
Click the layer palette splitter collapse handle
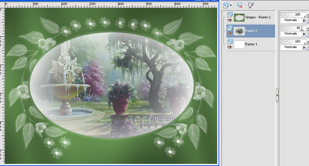coord(277,95)
